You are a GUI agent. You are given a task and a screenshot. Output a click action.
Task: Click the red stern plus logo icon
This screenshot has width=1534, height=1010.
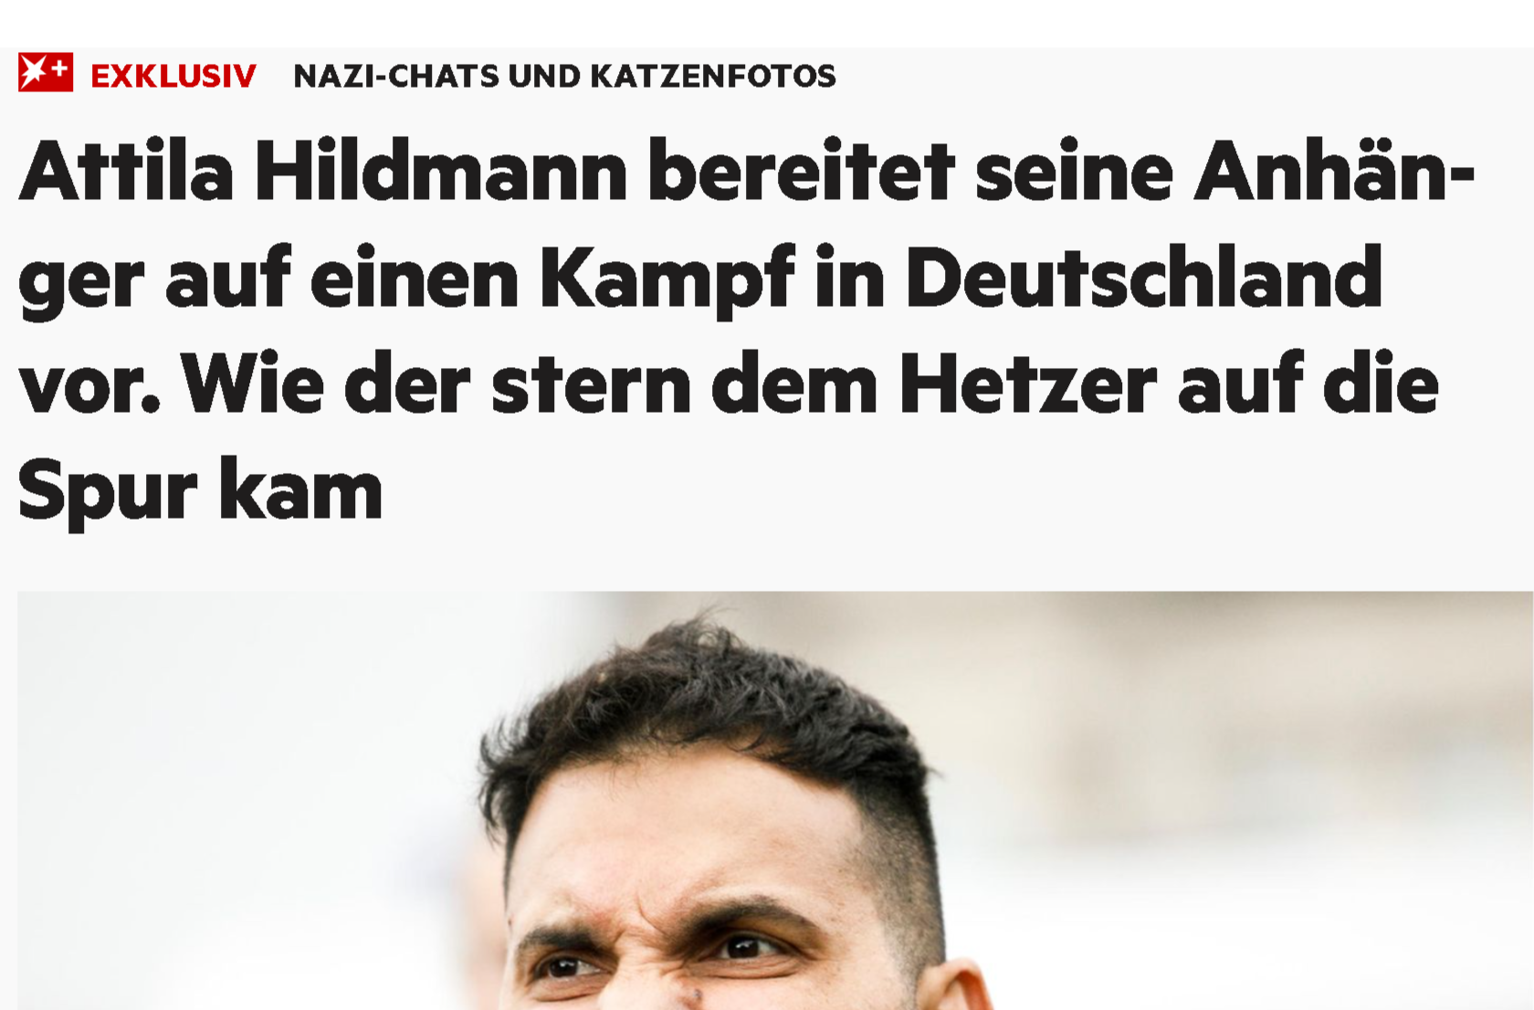coord(46,73)
